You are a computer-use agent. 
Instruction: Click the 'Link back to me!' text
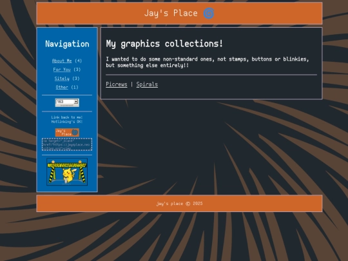click(x=67, y=117)
